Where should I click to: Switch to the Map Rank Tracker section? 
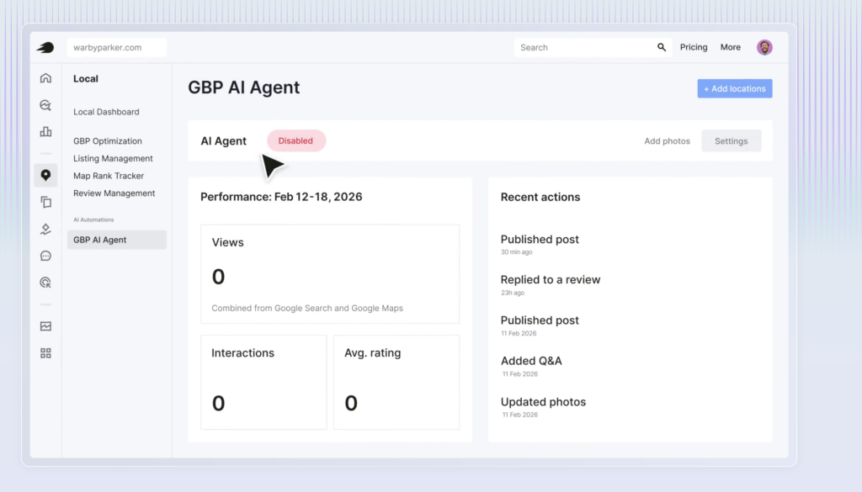[x=110, y=175]
